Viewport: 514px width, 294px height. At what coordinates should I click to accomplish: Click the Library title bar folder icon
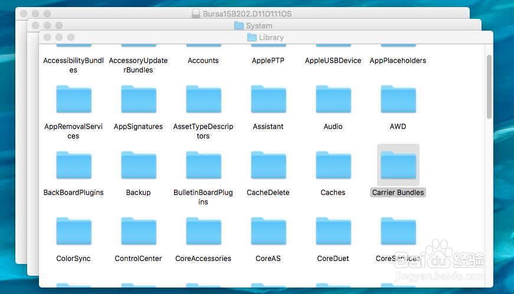click(x=252, y=37)
